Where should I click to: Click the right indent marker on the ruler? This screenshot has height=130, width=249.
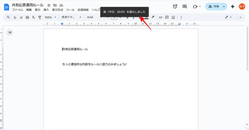click(179, 24)
